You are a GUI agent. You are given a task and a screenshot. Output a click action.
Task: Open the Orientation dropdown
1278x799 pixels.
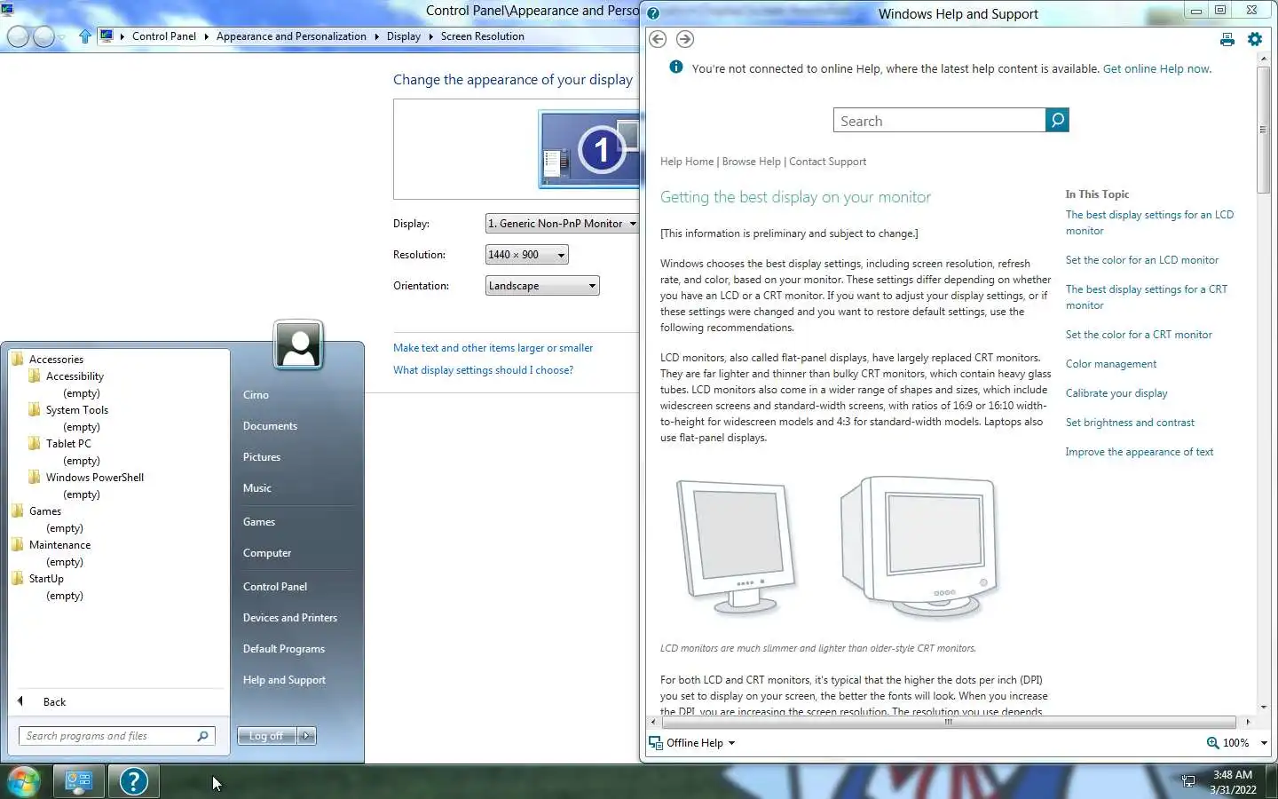(542, 286)
